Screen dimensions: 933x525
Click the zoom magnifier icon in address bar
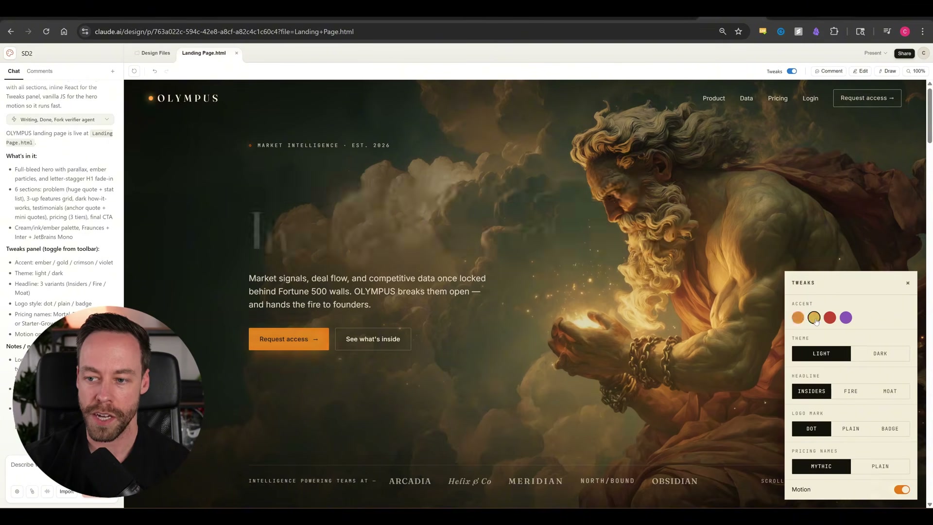(723, 32)
